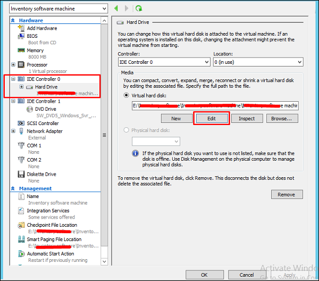Viewport: 319px width, 281px height.
Task: Select the Memory chip icon
Action: pyautogui.click(x=21, y=51)
